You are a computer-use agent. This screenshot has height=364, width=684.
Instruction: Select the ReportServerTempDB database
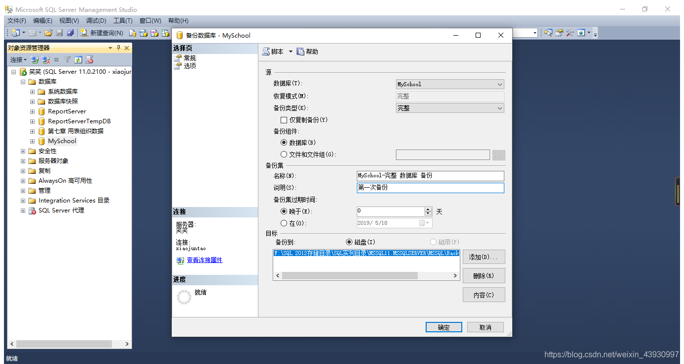(79, 121)
